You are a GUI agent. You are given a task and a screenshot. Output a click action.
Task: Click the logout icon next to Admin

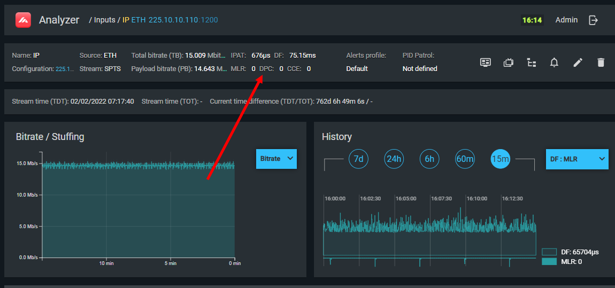click(593, 20)
